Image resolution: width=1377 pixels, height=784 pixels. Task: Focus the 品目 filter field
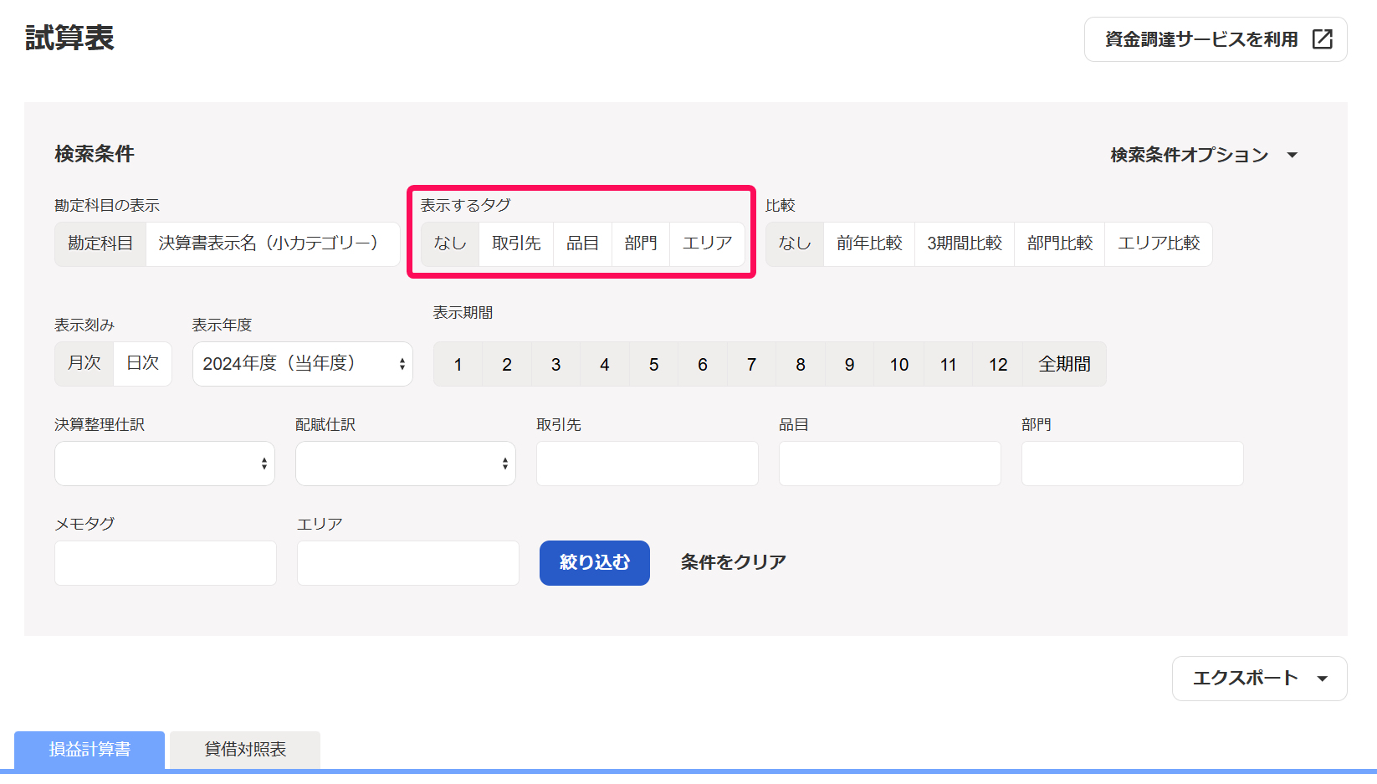coord(890,464)
